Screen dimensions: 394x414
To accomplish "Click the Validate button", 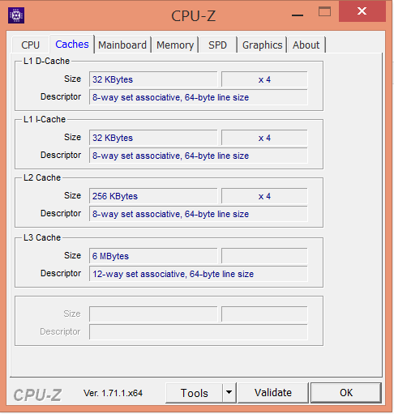I will click(273, 393).
